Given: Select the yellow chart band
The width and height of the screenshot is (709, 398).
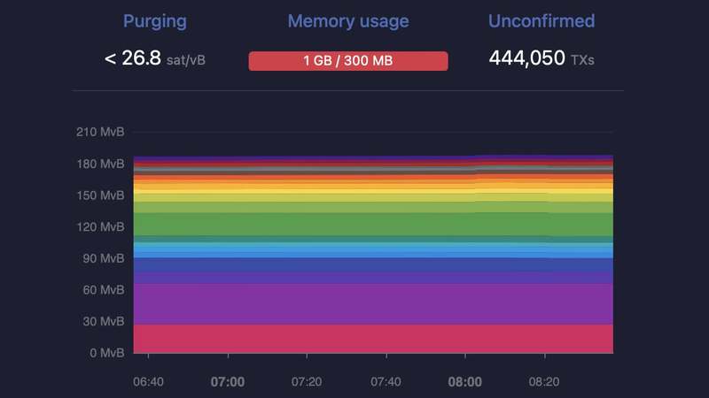Looking at the screenshot, I should point(373,191).
